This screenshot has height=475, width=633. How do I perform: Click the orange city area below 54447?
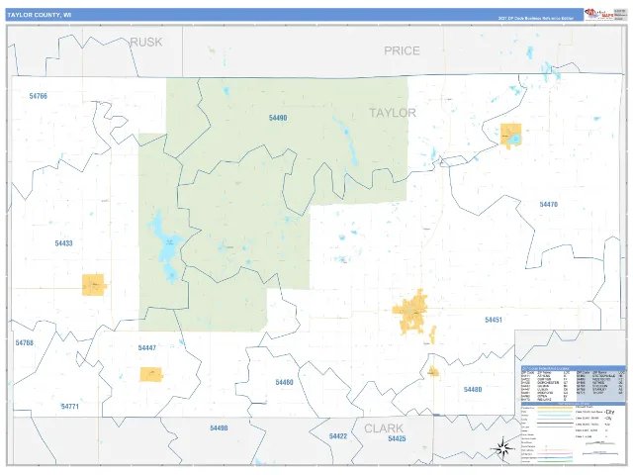[151, 374]
